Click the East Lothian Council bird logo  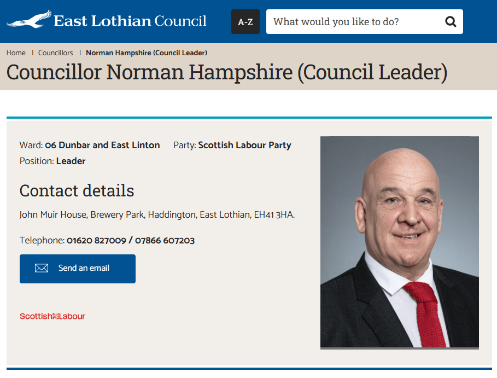29,21
